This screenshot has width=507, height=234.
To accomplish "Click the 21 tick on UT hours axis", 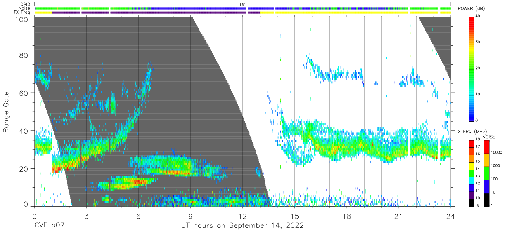I will (399, 216).
